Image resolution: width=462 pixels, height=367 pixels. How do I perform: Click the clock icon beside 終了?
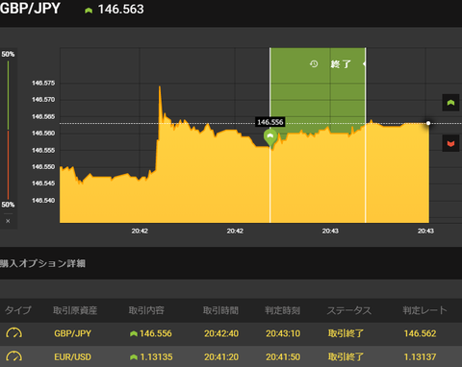click(x=314, y=63)
